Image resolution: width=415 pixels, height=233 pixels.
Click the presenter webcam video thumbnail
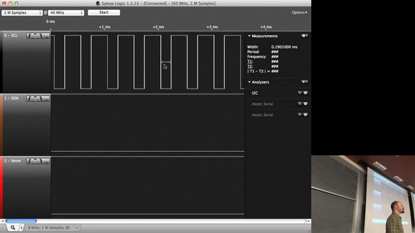tap(363, 194)
